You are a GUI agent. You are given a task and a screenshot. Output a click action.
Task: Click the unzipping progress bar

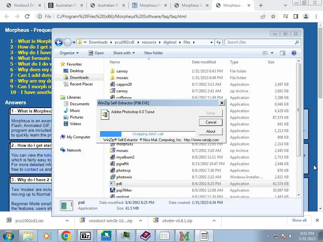pyautogui.click(x=148, y=134)
